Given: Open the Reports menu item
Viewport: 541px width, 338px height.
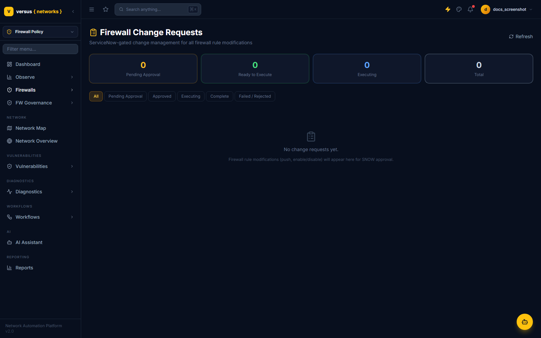Looking at the screenshot, I should (x=40, y=268).
